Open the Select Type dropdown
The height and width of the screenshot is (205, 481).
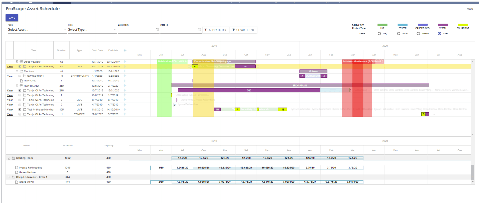tap(92, 29)
